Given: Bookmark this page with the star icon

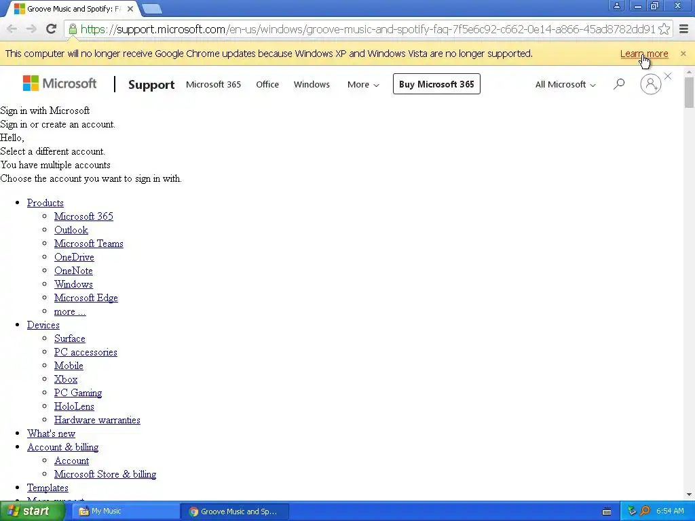Looking at the screenshot, I should 664,29.
